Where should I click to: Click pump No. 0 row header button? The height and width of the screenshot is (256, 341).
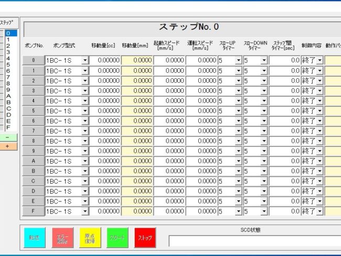click(34, 60)
